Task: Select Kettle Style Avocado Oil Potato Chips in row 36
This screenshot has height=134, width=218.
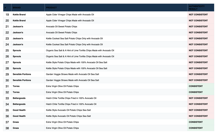Action: pos(68,116)
